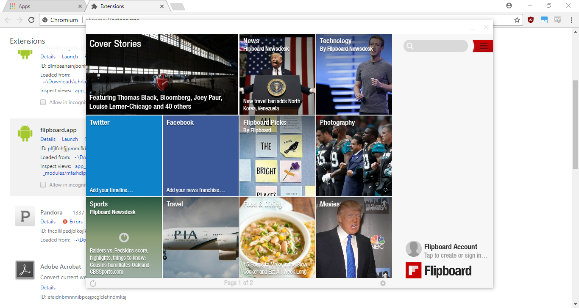Viewport: 579px width, 308px height.
Task: Open Details link for Adobe Acrobat
Action: coord(48,288)
